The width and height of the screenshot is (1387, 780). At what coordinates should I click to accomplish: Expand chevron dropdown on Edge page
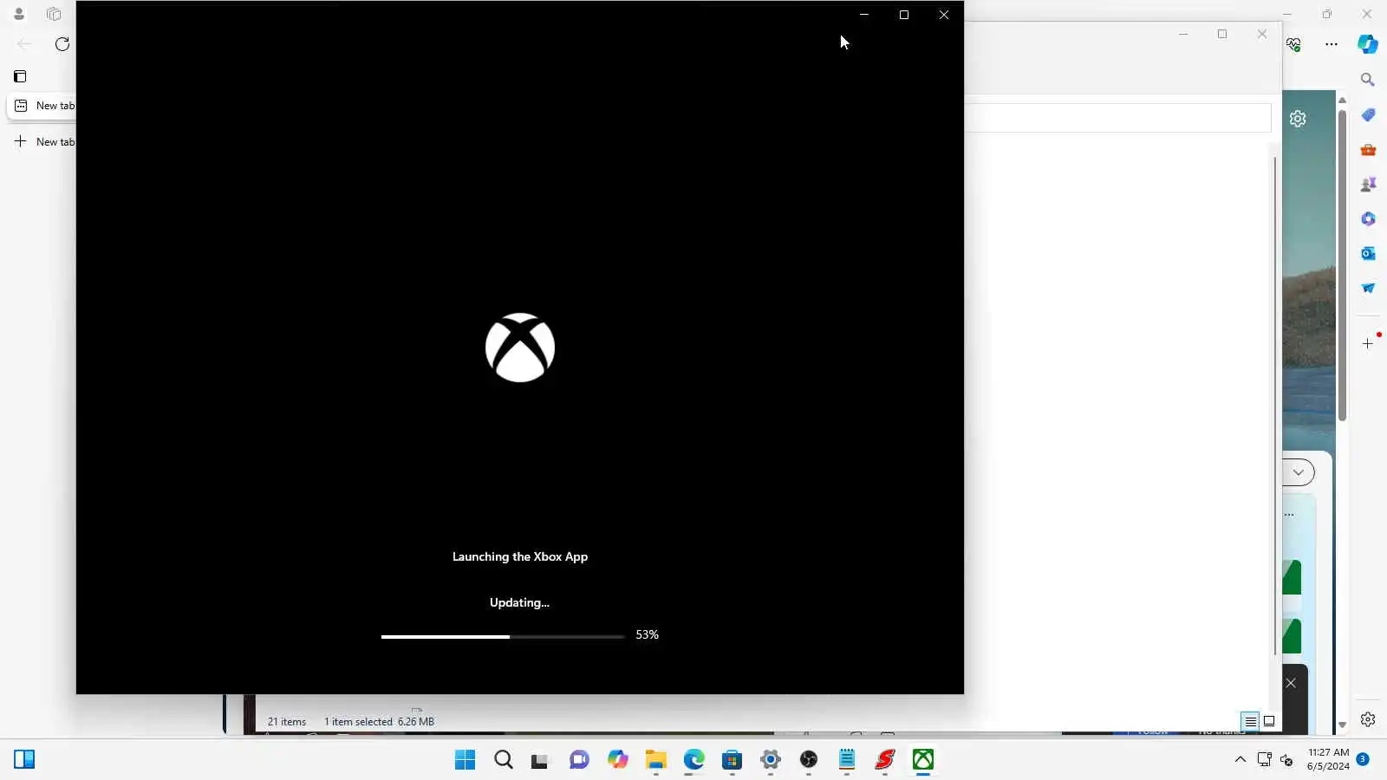(1298, 472)
